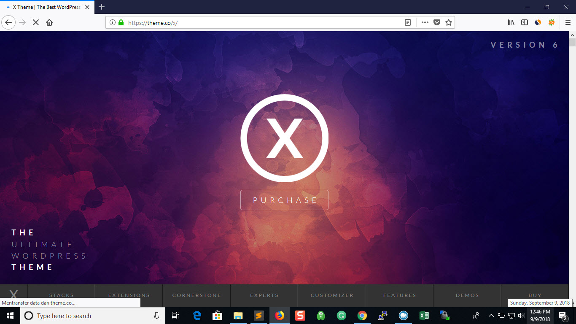Save page to Pocket icon

pyautogui.click(x=437, y=23)
